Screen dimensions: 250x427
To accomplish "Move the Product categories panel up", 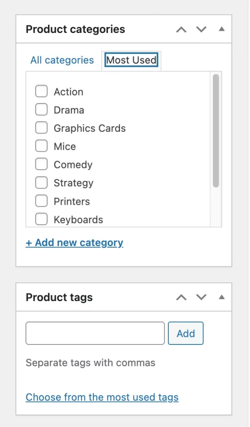I will (181, 29).
